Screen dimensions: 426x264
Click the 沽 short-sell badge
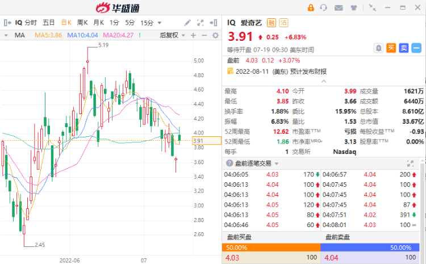(283, 23)
